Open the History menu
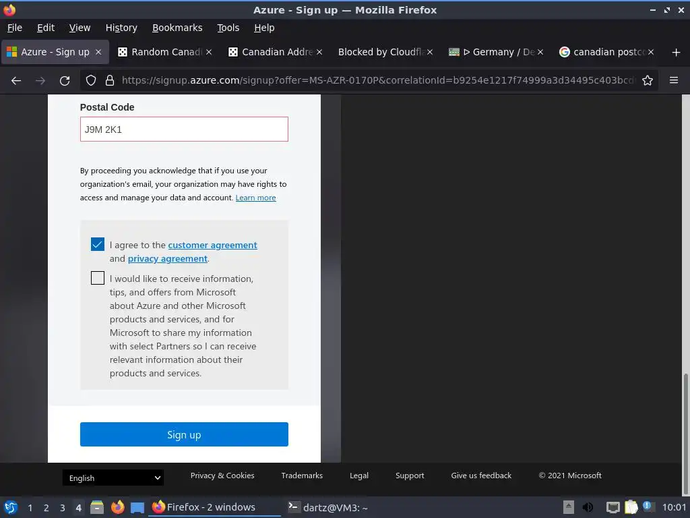The image size is (690, 518). pos(121,28)
